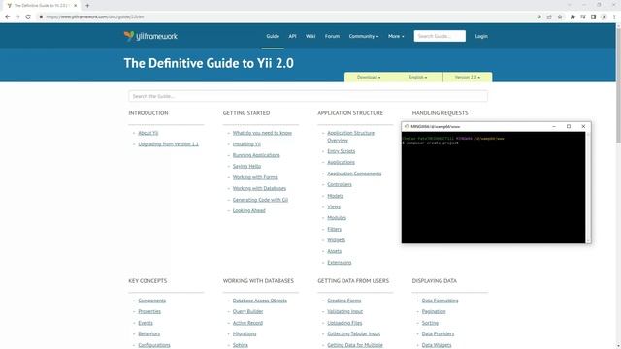
Task: Maximize the MINGW64 terminal window
Action: coord(569,127)
